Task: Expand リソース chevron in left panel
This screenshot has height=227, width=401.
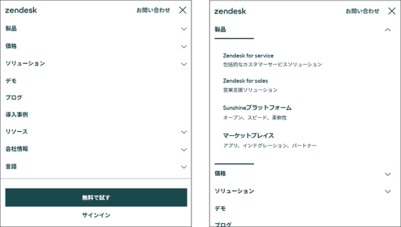Action: 184,132
